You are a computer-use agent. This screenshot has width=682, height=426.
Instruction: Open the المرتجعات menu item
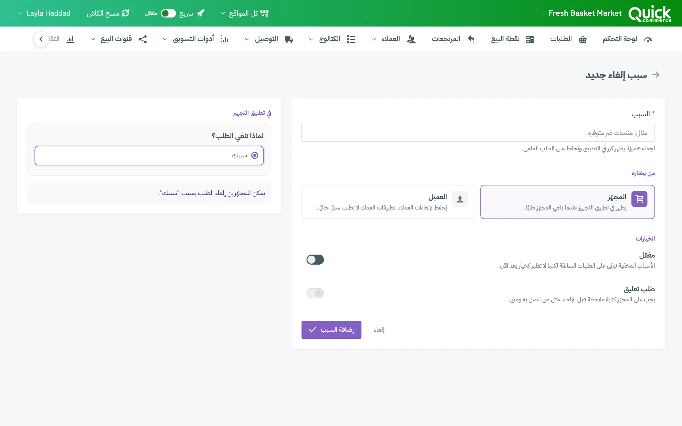453,39
